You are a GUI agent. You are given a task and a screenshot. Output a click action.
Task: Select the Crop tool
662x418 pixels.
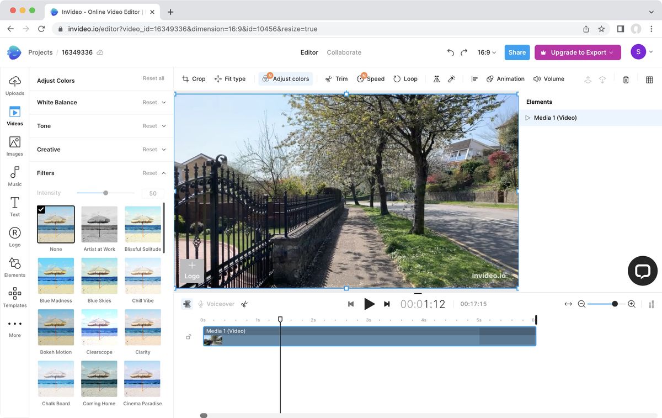coord(193,78)
